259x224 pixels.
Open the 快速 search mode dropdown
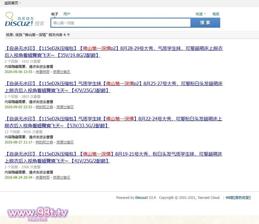tap(201, 14)
